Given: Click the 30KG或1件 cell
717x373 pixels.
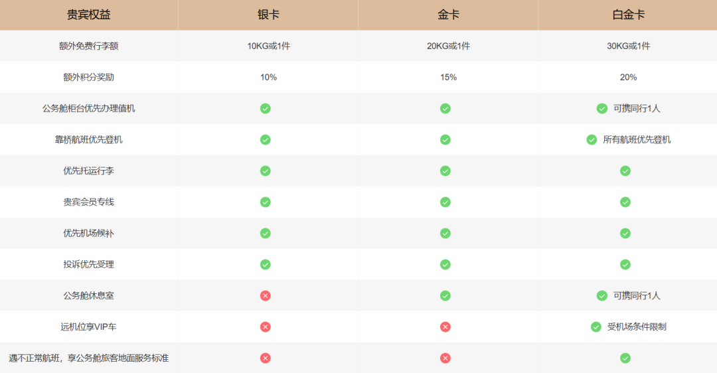Looking at the screenshot, I should click(628, 46).
